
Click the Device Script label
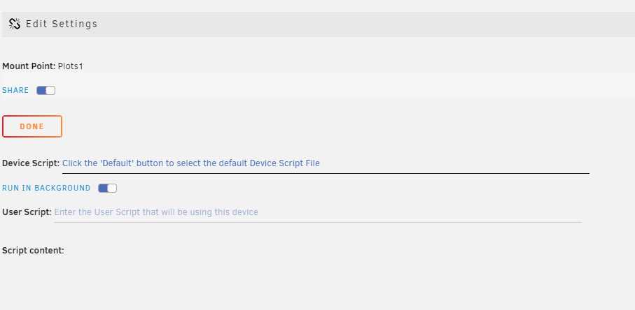[x=31, y=163]
